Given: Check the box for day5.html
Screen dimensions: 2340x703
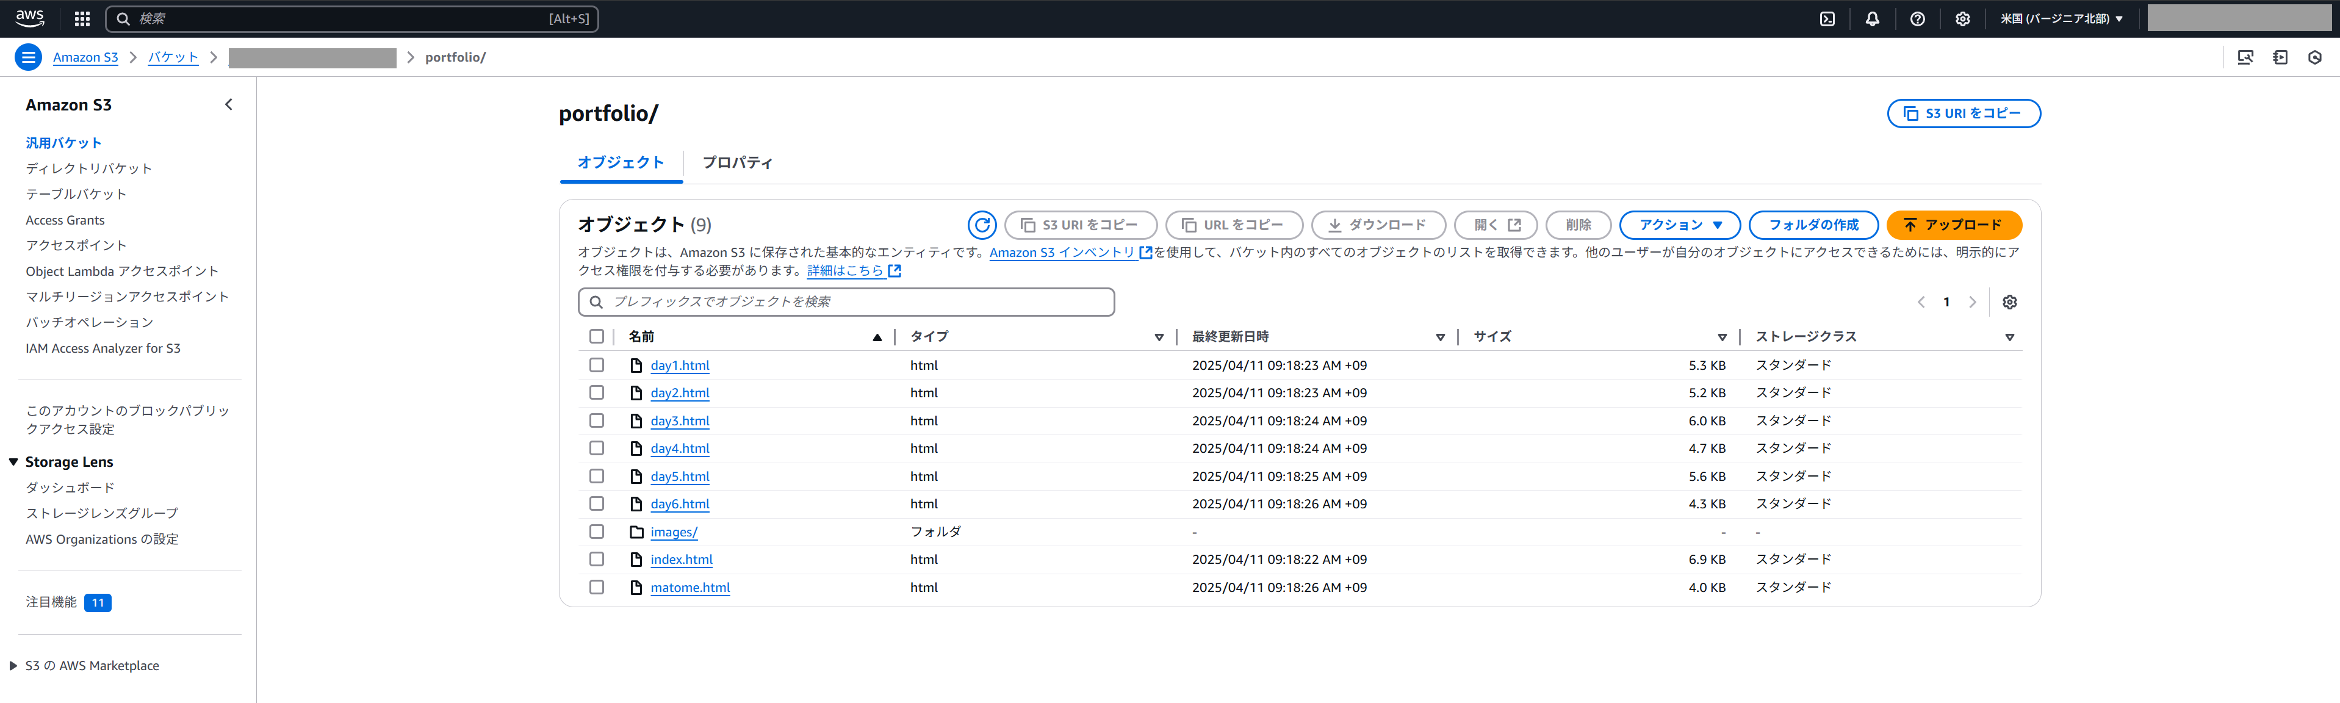Looking at the screenshot, I should 597,476.
